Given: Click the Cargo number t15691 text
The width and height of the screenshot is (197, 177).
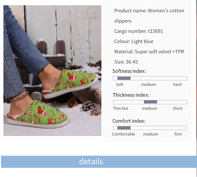Looking at the screenshot, I should [x=138, y=31].
